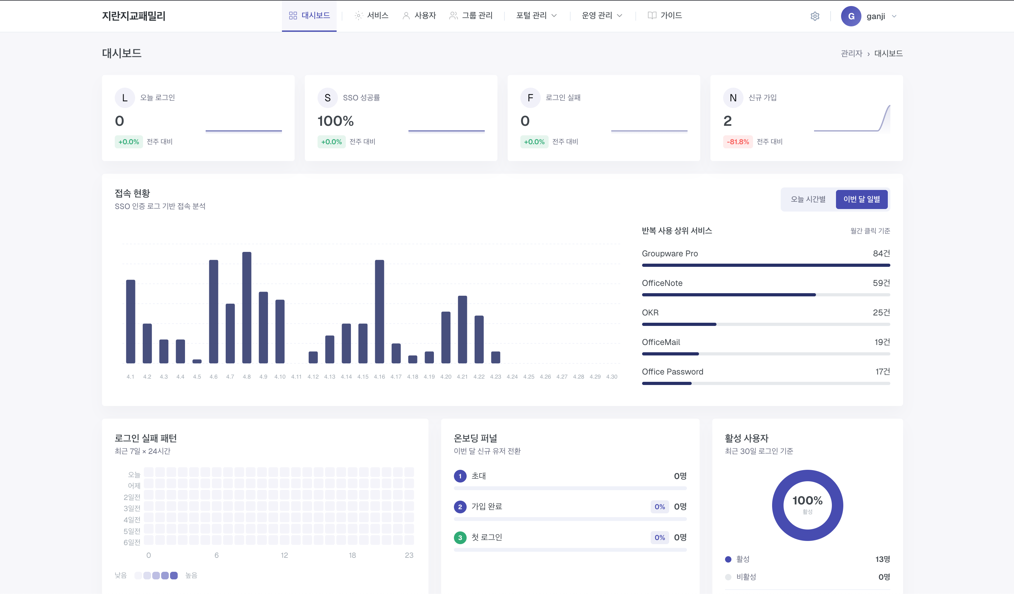
Task: Click the service icon beside 서비스
Action: pyautogui.click(x=359, y=15)
